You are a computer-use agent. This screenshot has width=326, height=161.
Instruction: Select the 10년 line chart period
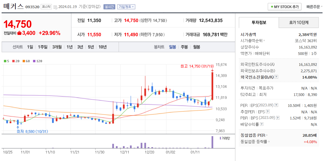(102, 47)
